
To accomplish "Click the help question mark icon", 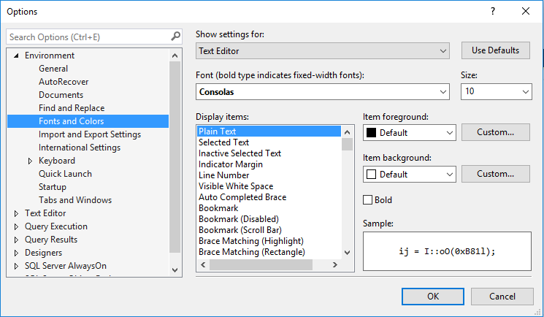I will click(492, 11).
